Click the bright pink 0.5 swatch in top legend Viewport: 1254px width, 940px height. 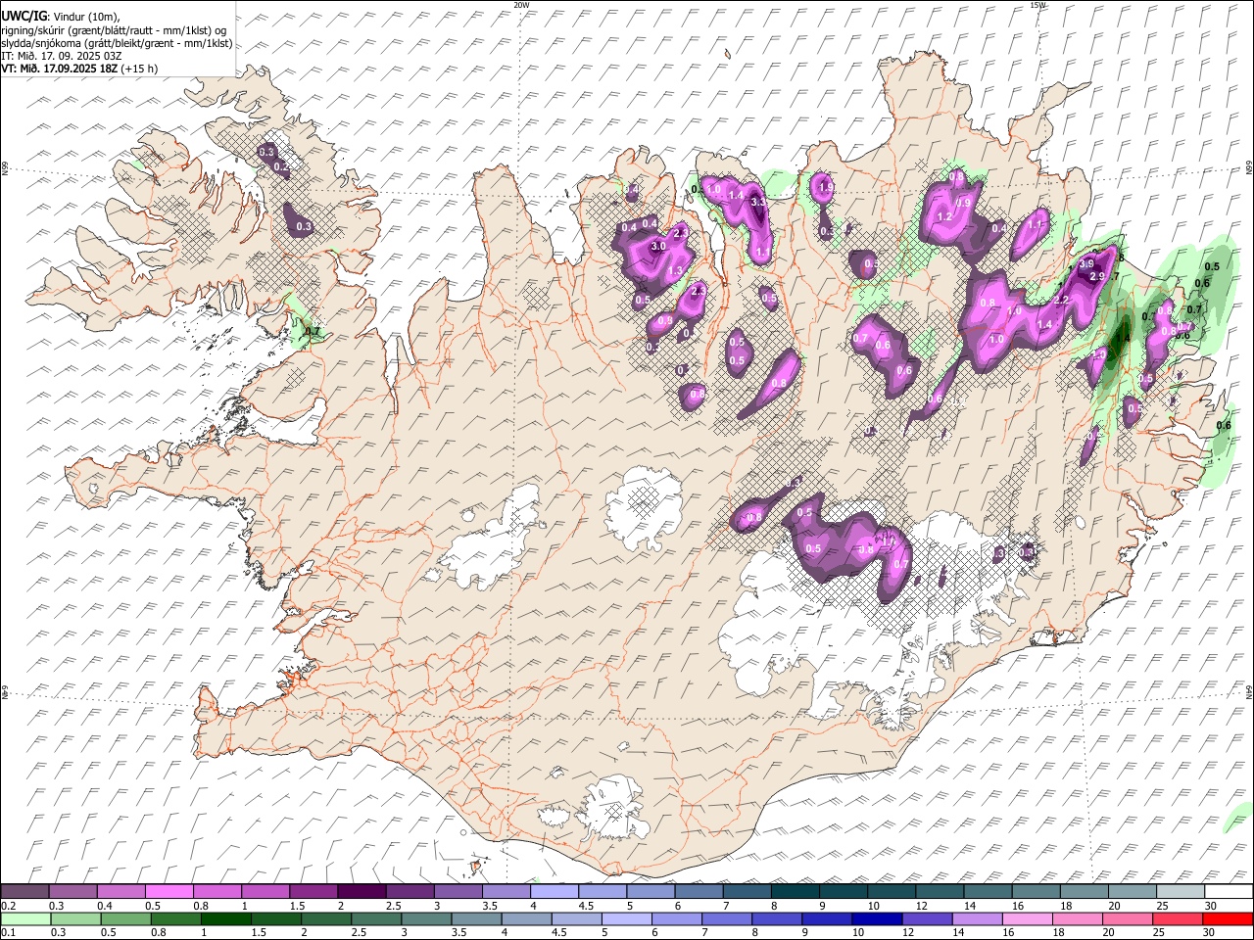tap(169, 891)
